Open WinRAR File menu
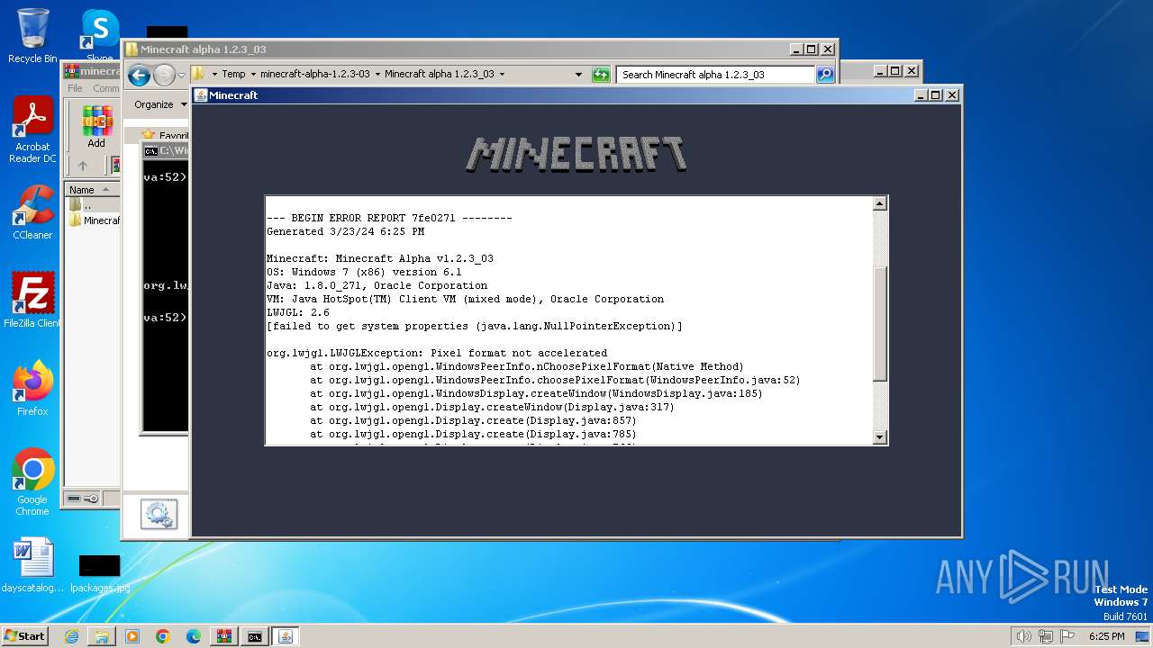The image size is (1153, 648). [75, 88]
